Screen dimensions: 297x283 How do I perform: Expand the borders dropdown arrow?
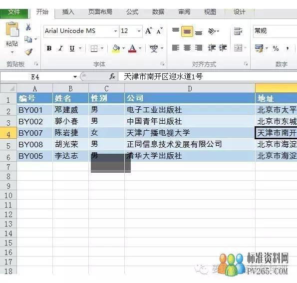click(102, 48)
